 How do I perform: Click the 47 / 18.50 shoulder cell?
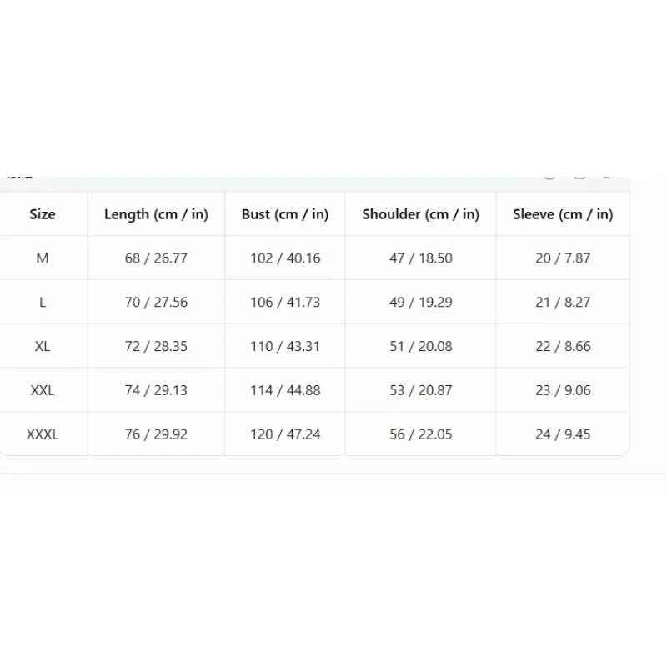click(421, 258)
